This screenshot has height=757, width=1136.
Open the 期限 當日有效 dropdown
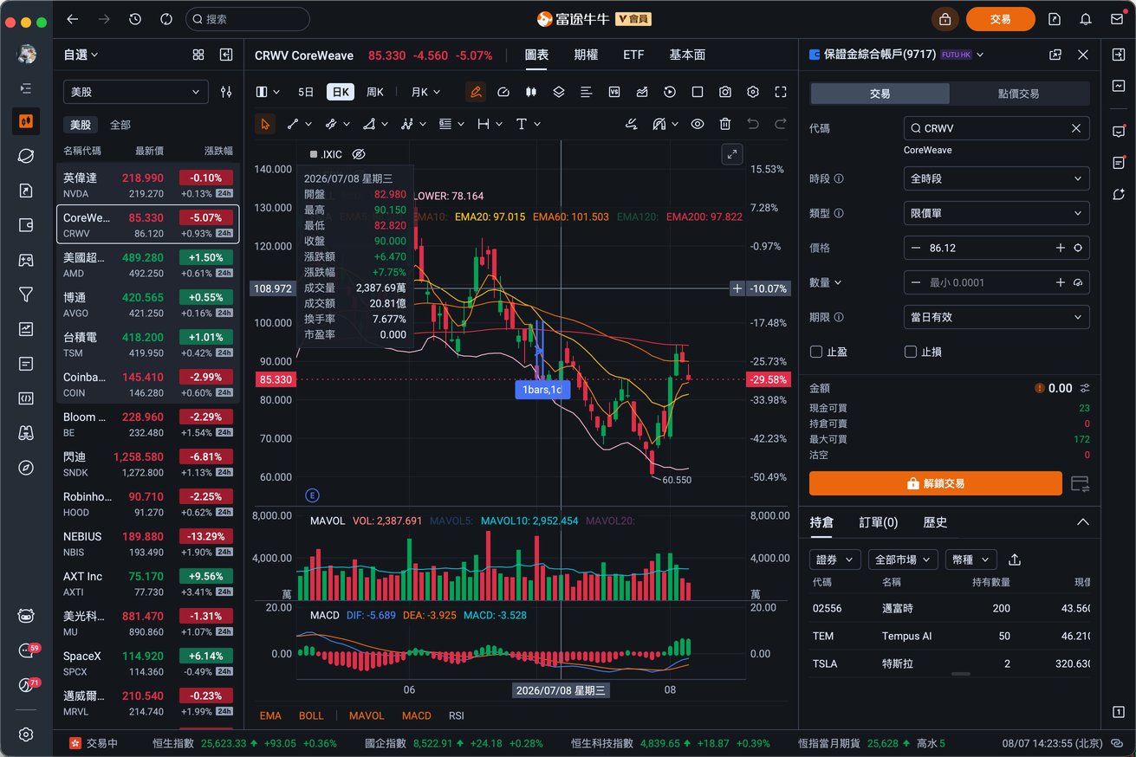(x=996, y=317)
